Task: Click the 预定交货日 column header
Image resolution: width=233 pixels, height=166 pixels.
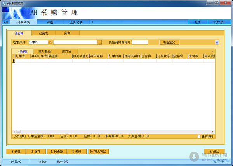Action: pos(132,56)
